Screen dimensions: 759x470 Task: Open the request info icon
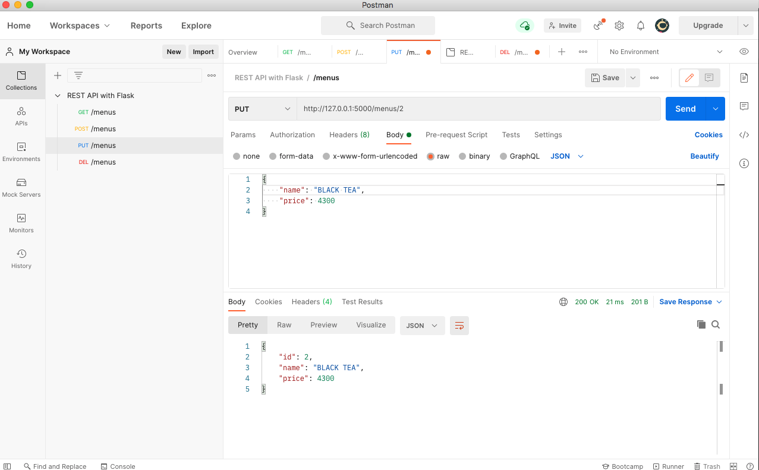tap(744, 163)
